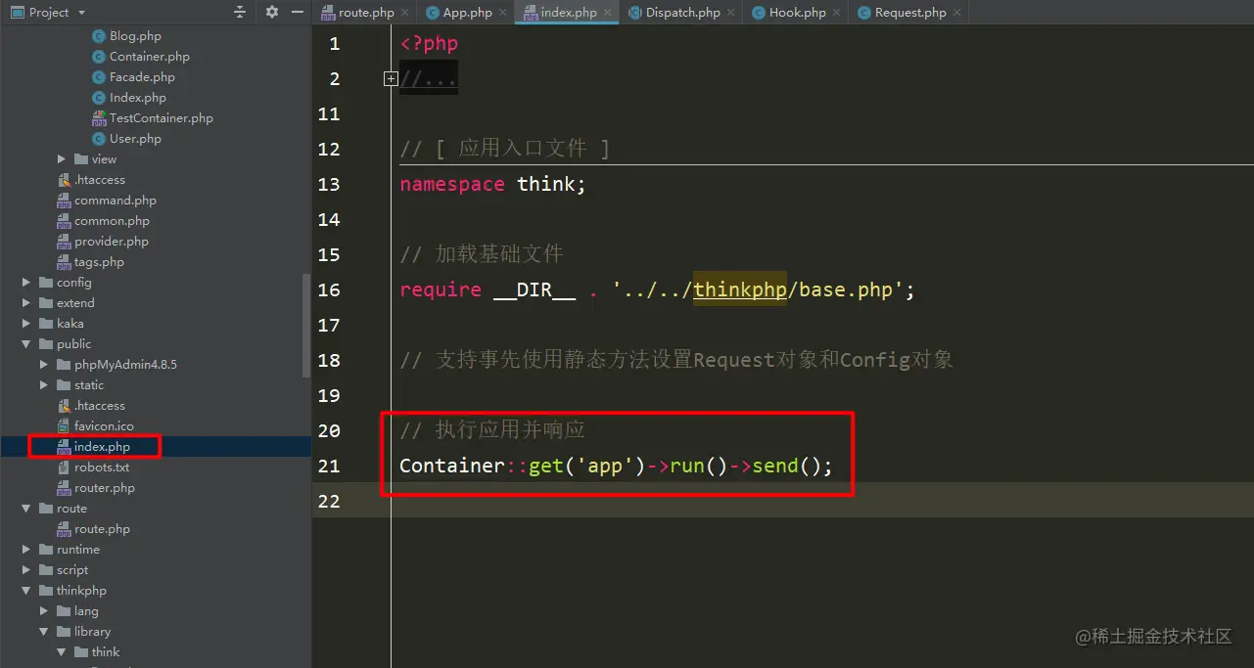The image size is (1254, 668).
Task: Click the TestContainer.php PHP file icon
Action: click(x=99, y=118)
